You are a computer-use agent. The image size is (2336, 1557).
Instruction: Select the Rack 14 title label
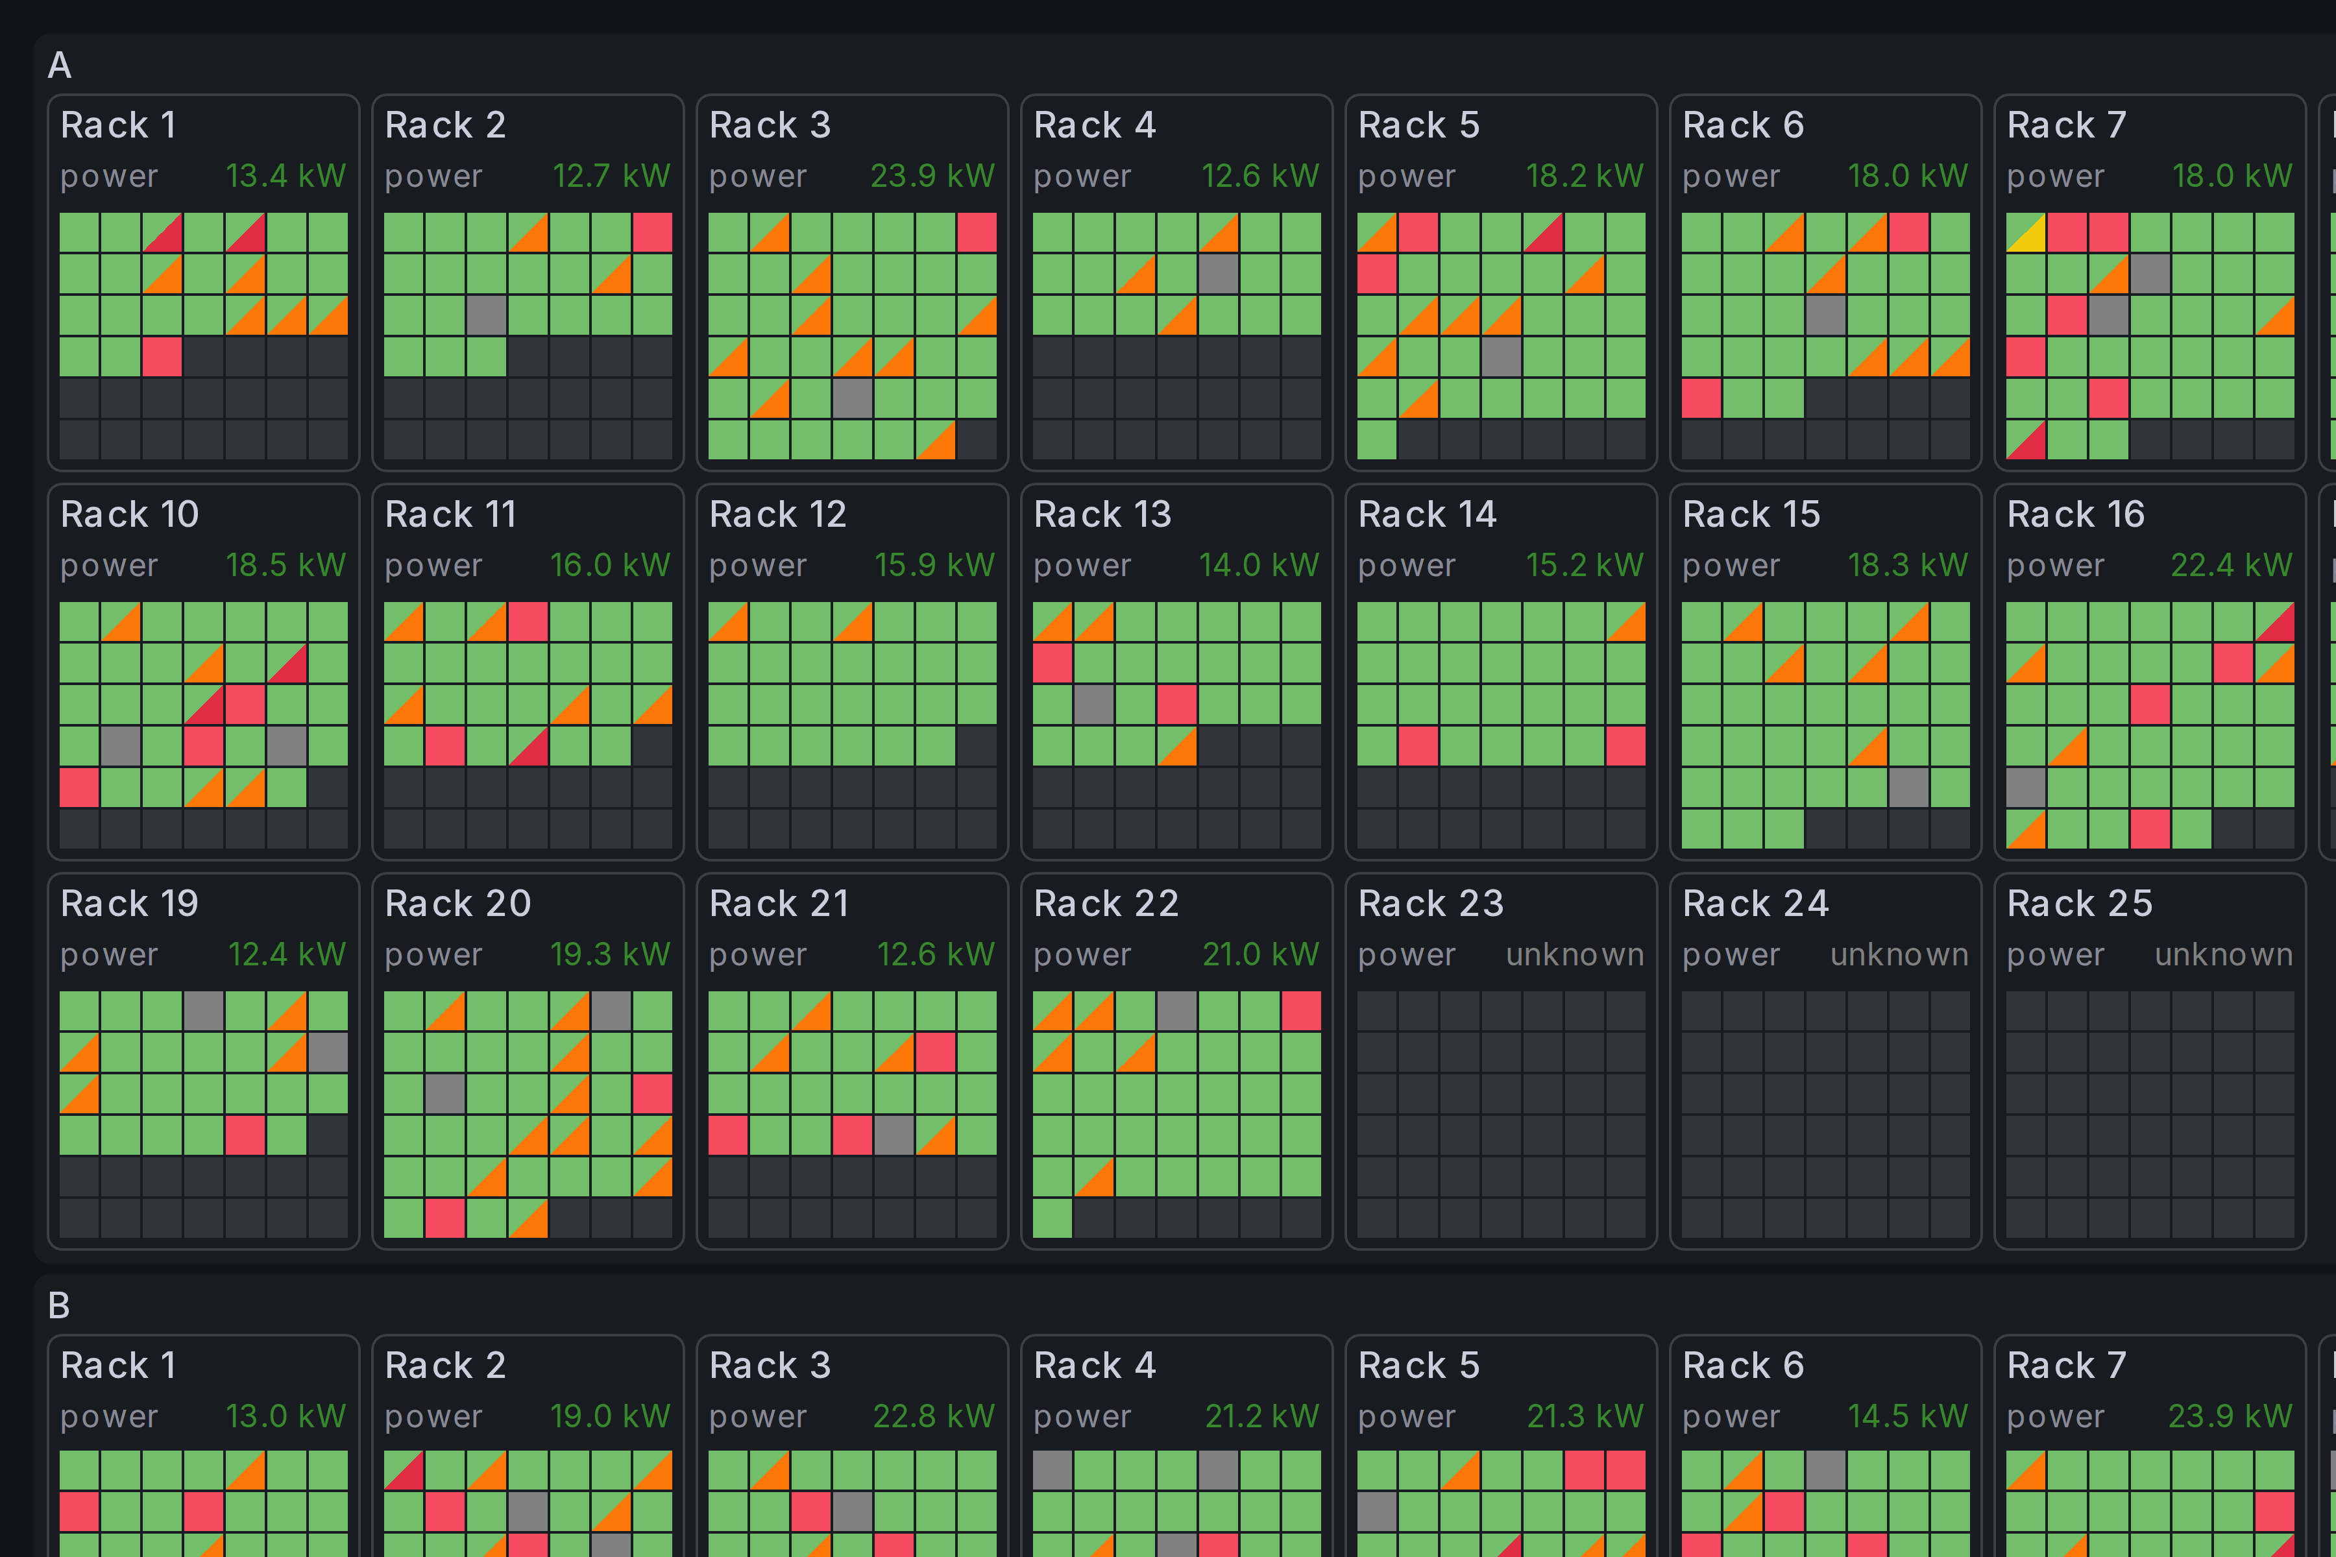click(x=1427, y=514)
